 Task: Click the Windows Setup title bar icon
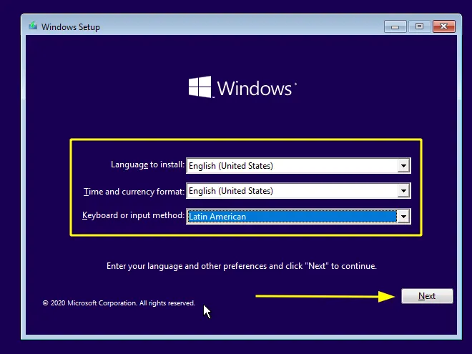33,26
